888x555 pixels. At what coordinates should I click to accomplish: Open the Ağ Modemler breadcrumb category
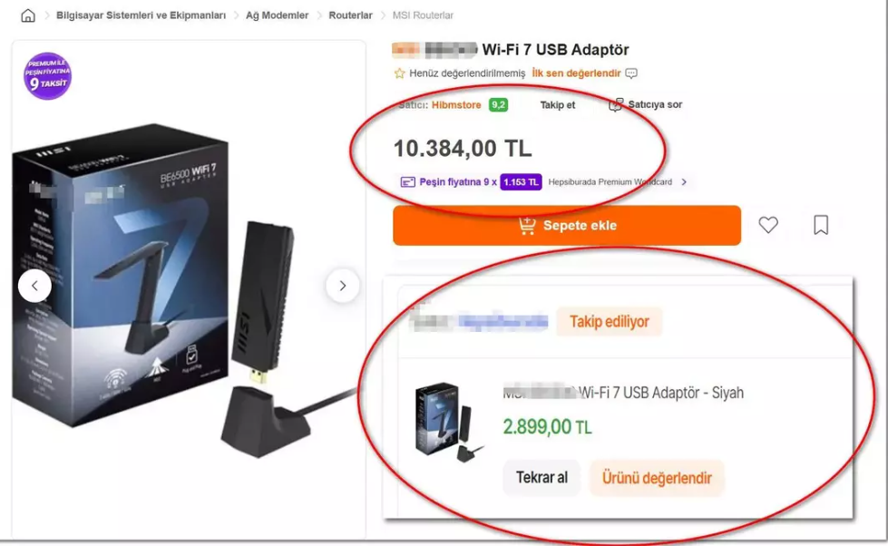click(x=277, y=15)
